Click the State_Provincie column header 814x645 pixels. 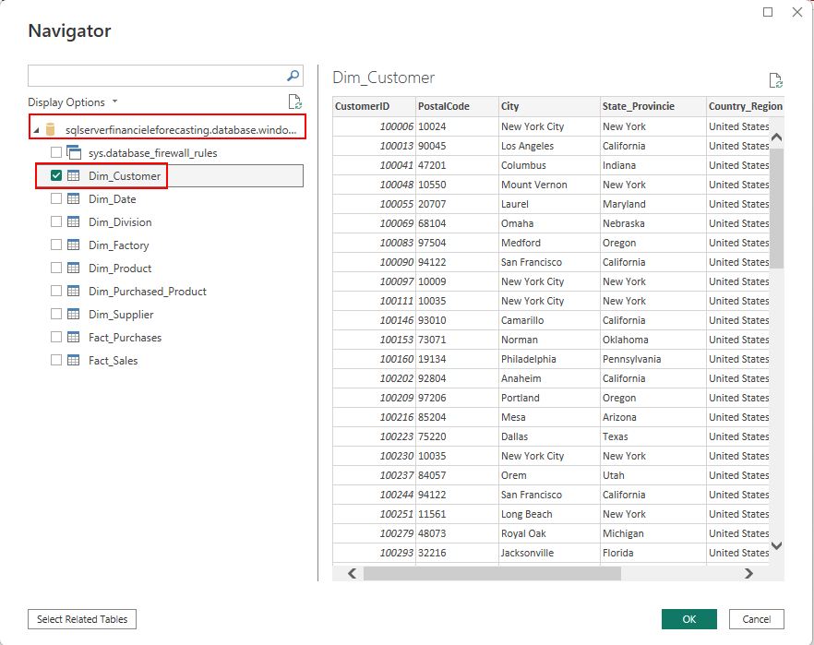(x=653, y=106)
